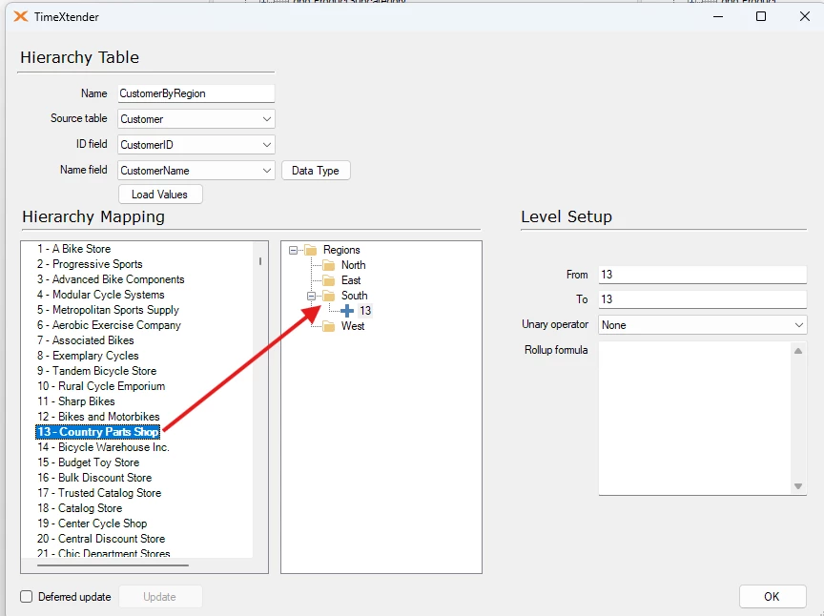The width and height of the screenshot is (824, 616).
Task: Click inside the Rollup formula text area
Action: (x=694, y=418)
